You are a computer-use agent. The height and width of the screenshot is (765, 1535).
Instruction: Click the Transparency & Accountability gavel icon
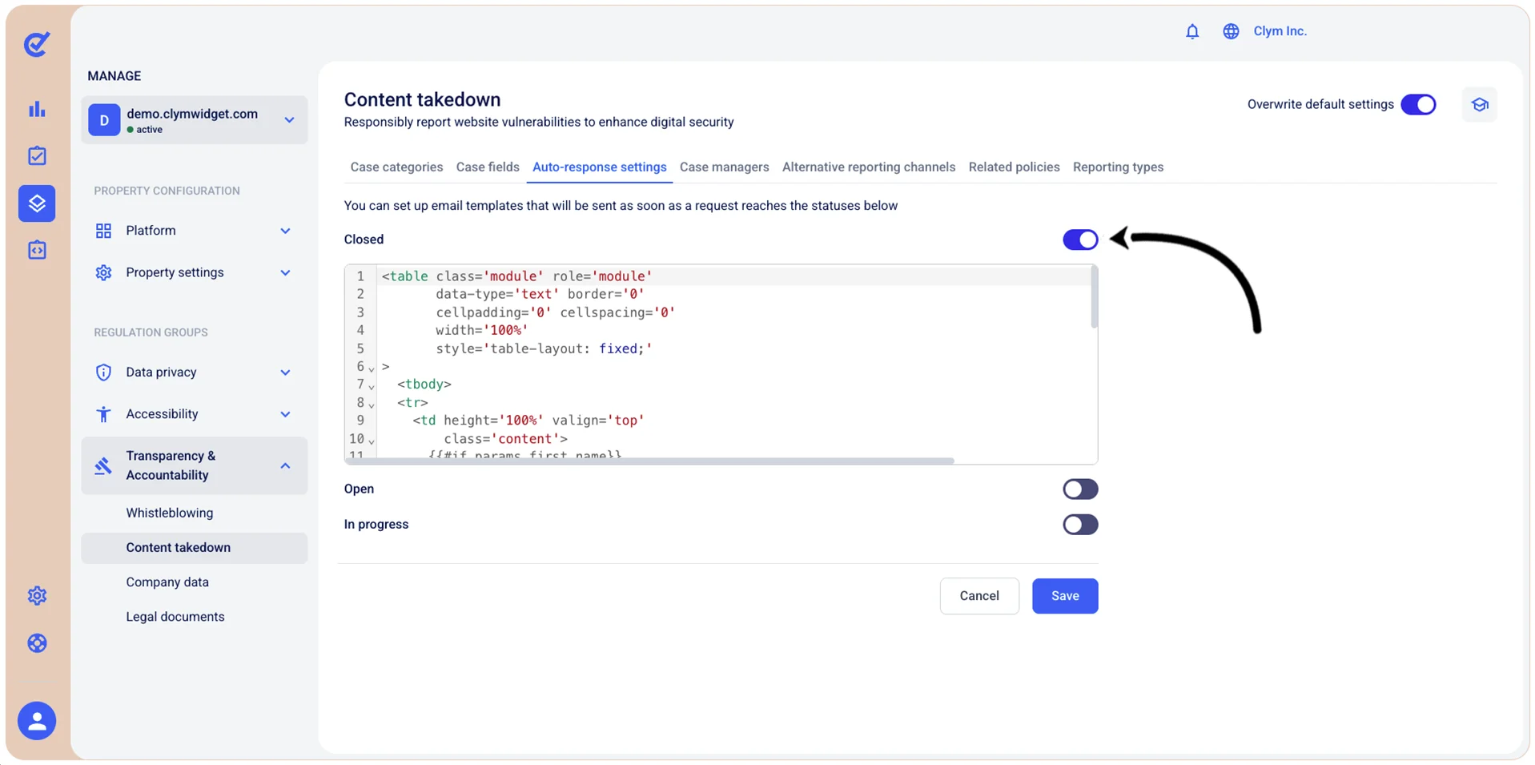tap(103, 465)
